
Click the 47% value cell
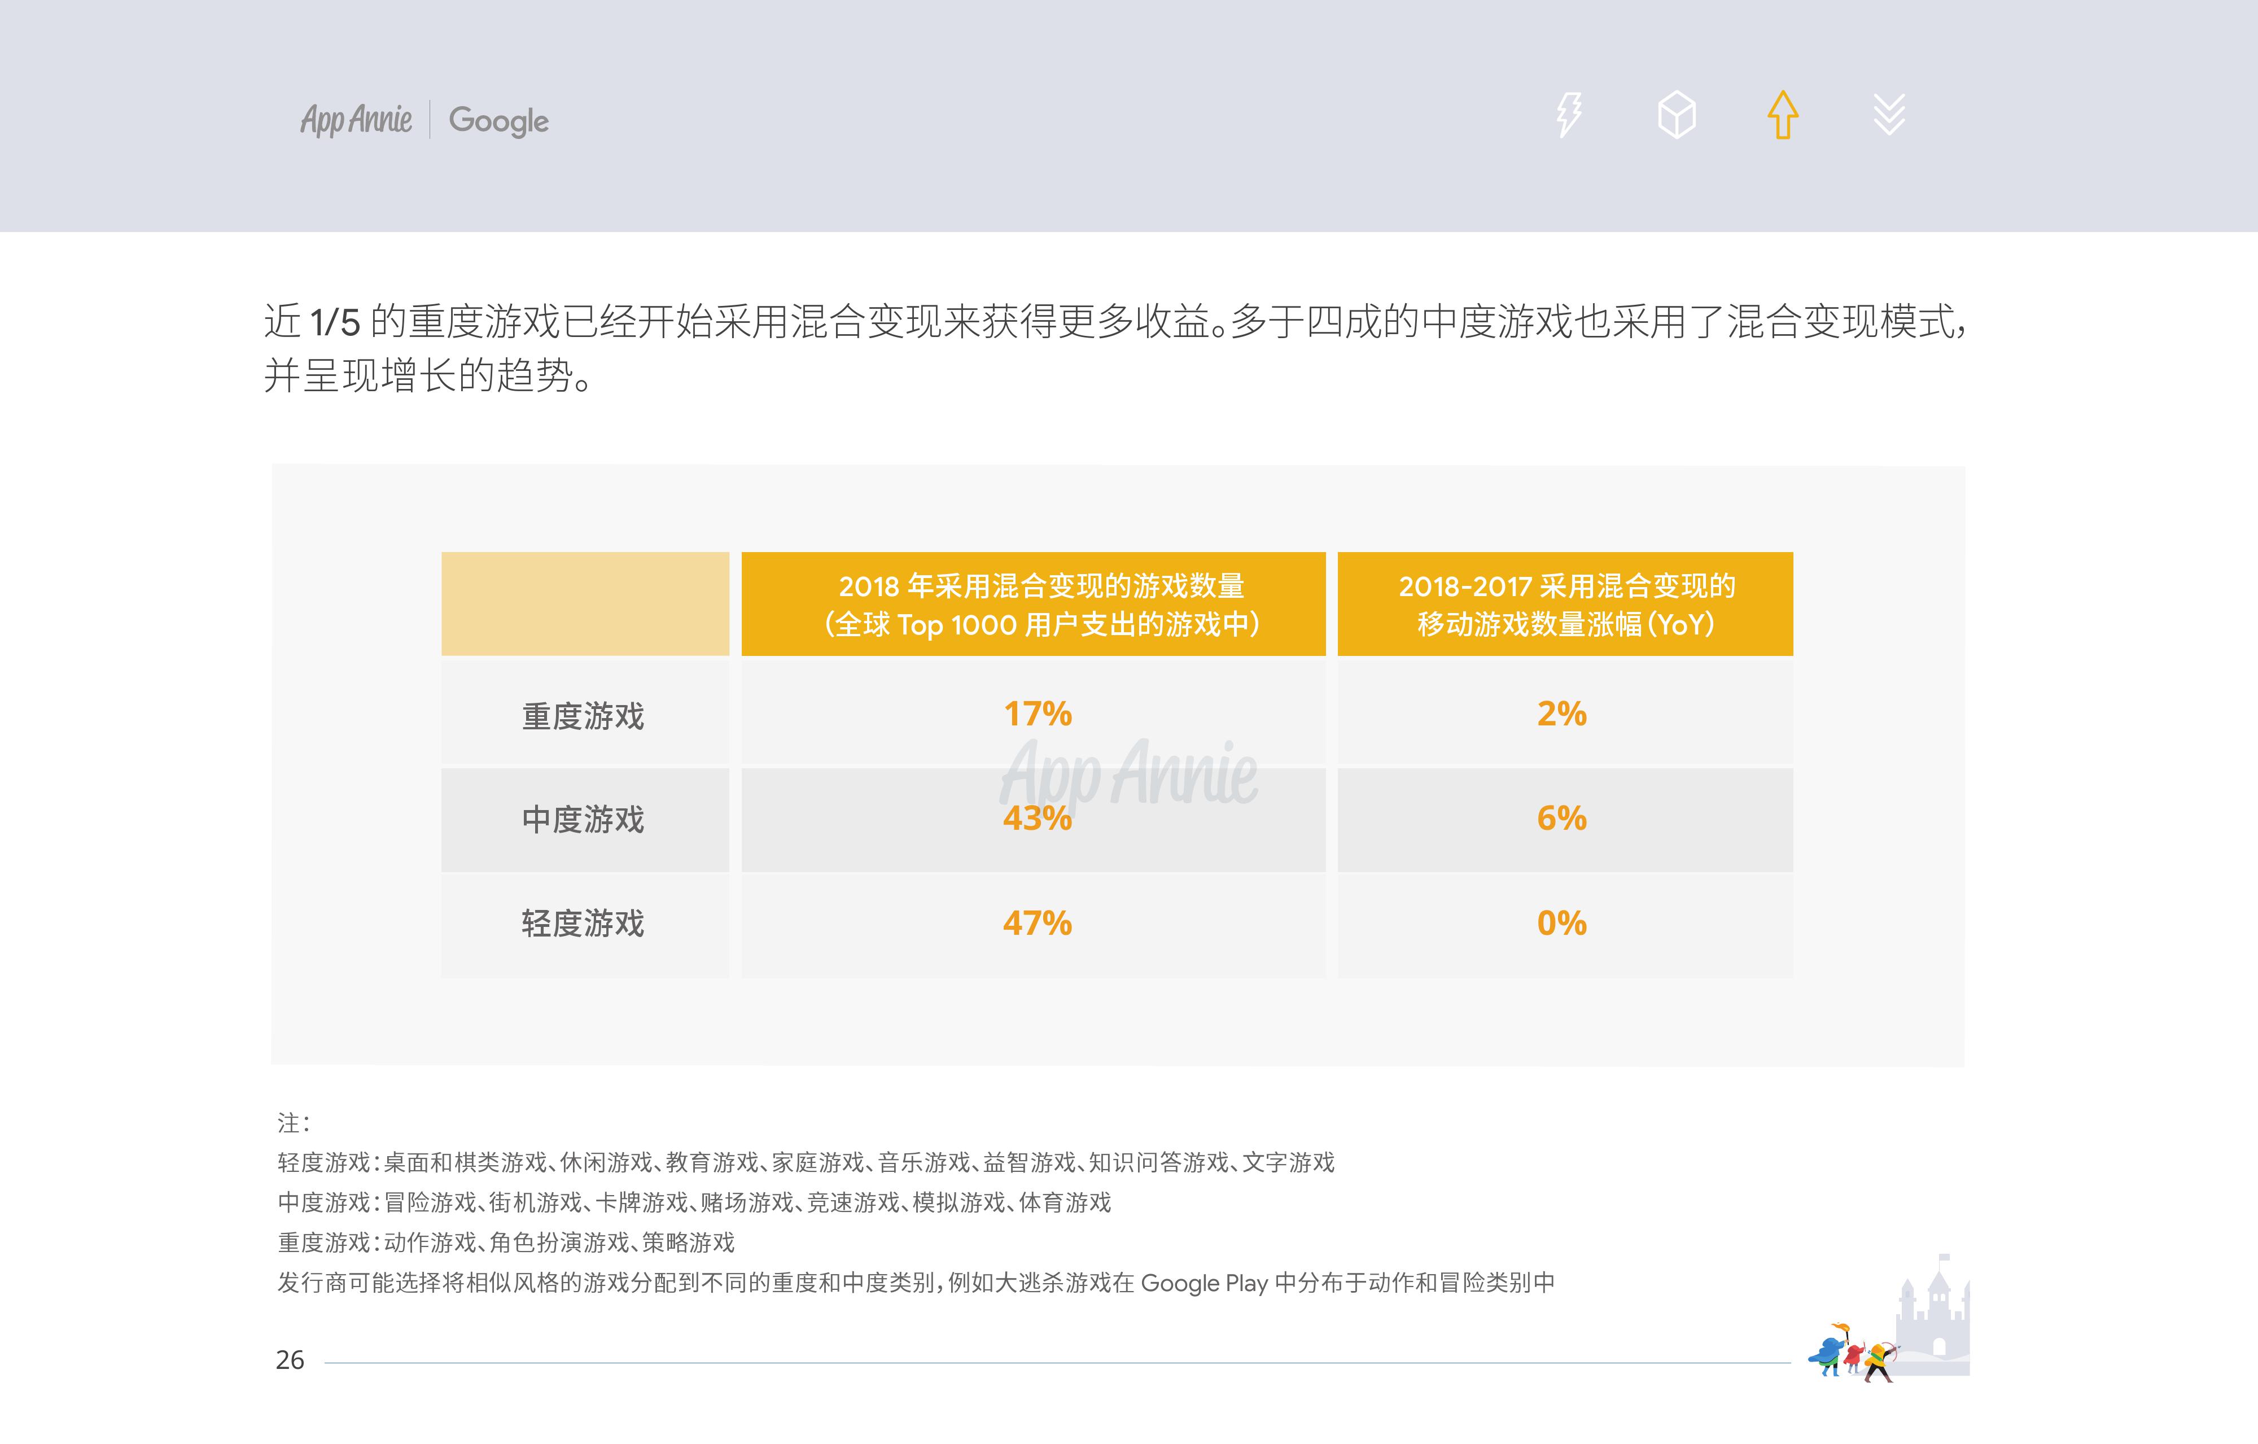coord(1037,924)
